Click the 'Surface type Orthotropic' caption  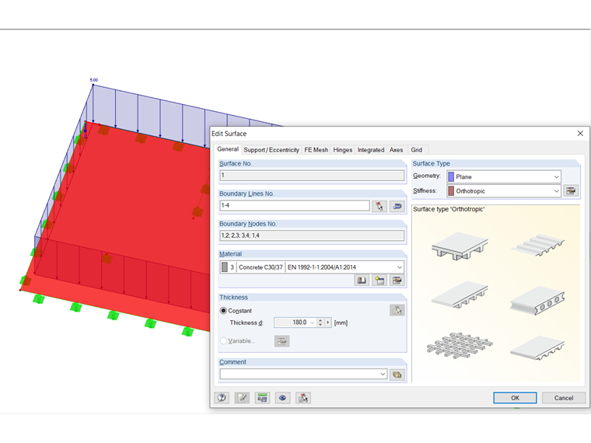tap(449, 209)
